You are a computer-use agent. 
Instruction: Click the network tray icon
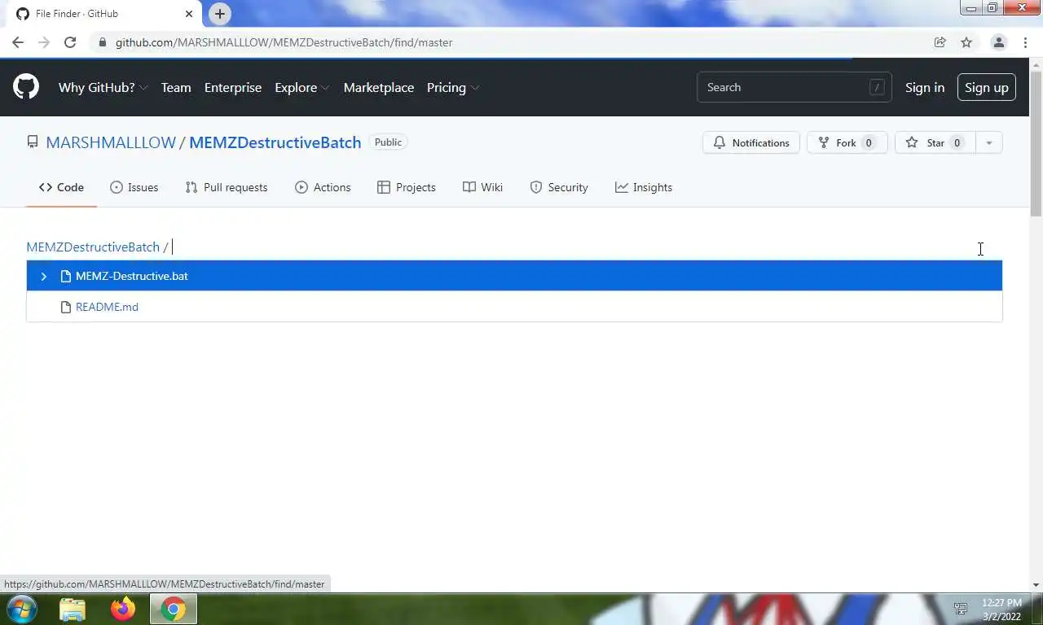point(961,609)
